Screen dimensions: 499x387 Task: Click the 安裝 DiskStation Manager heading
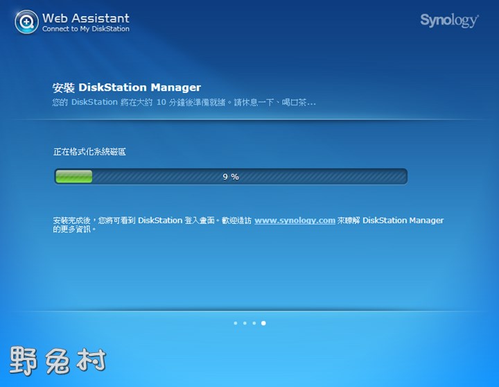coord(127,87)
